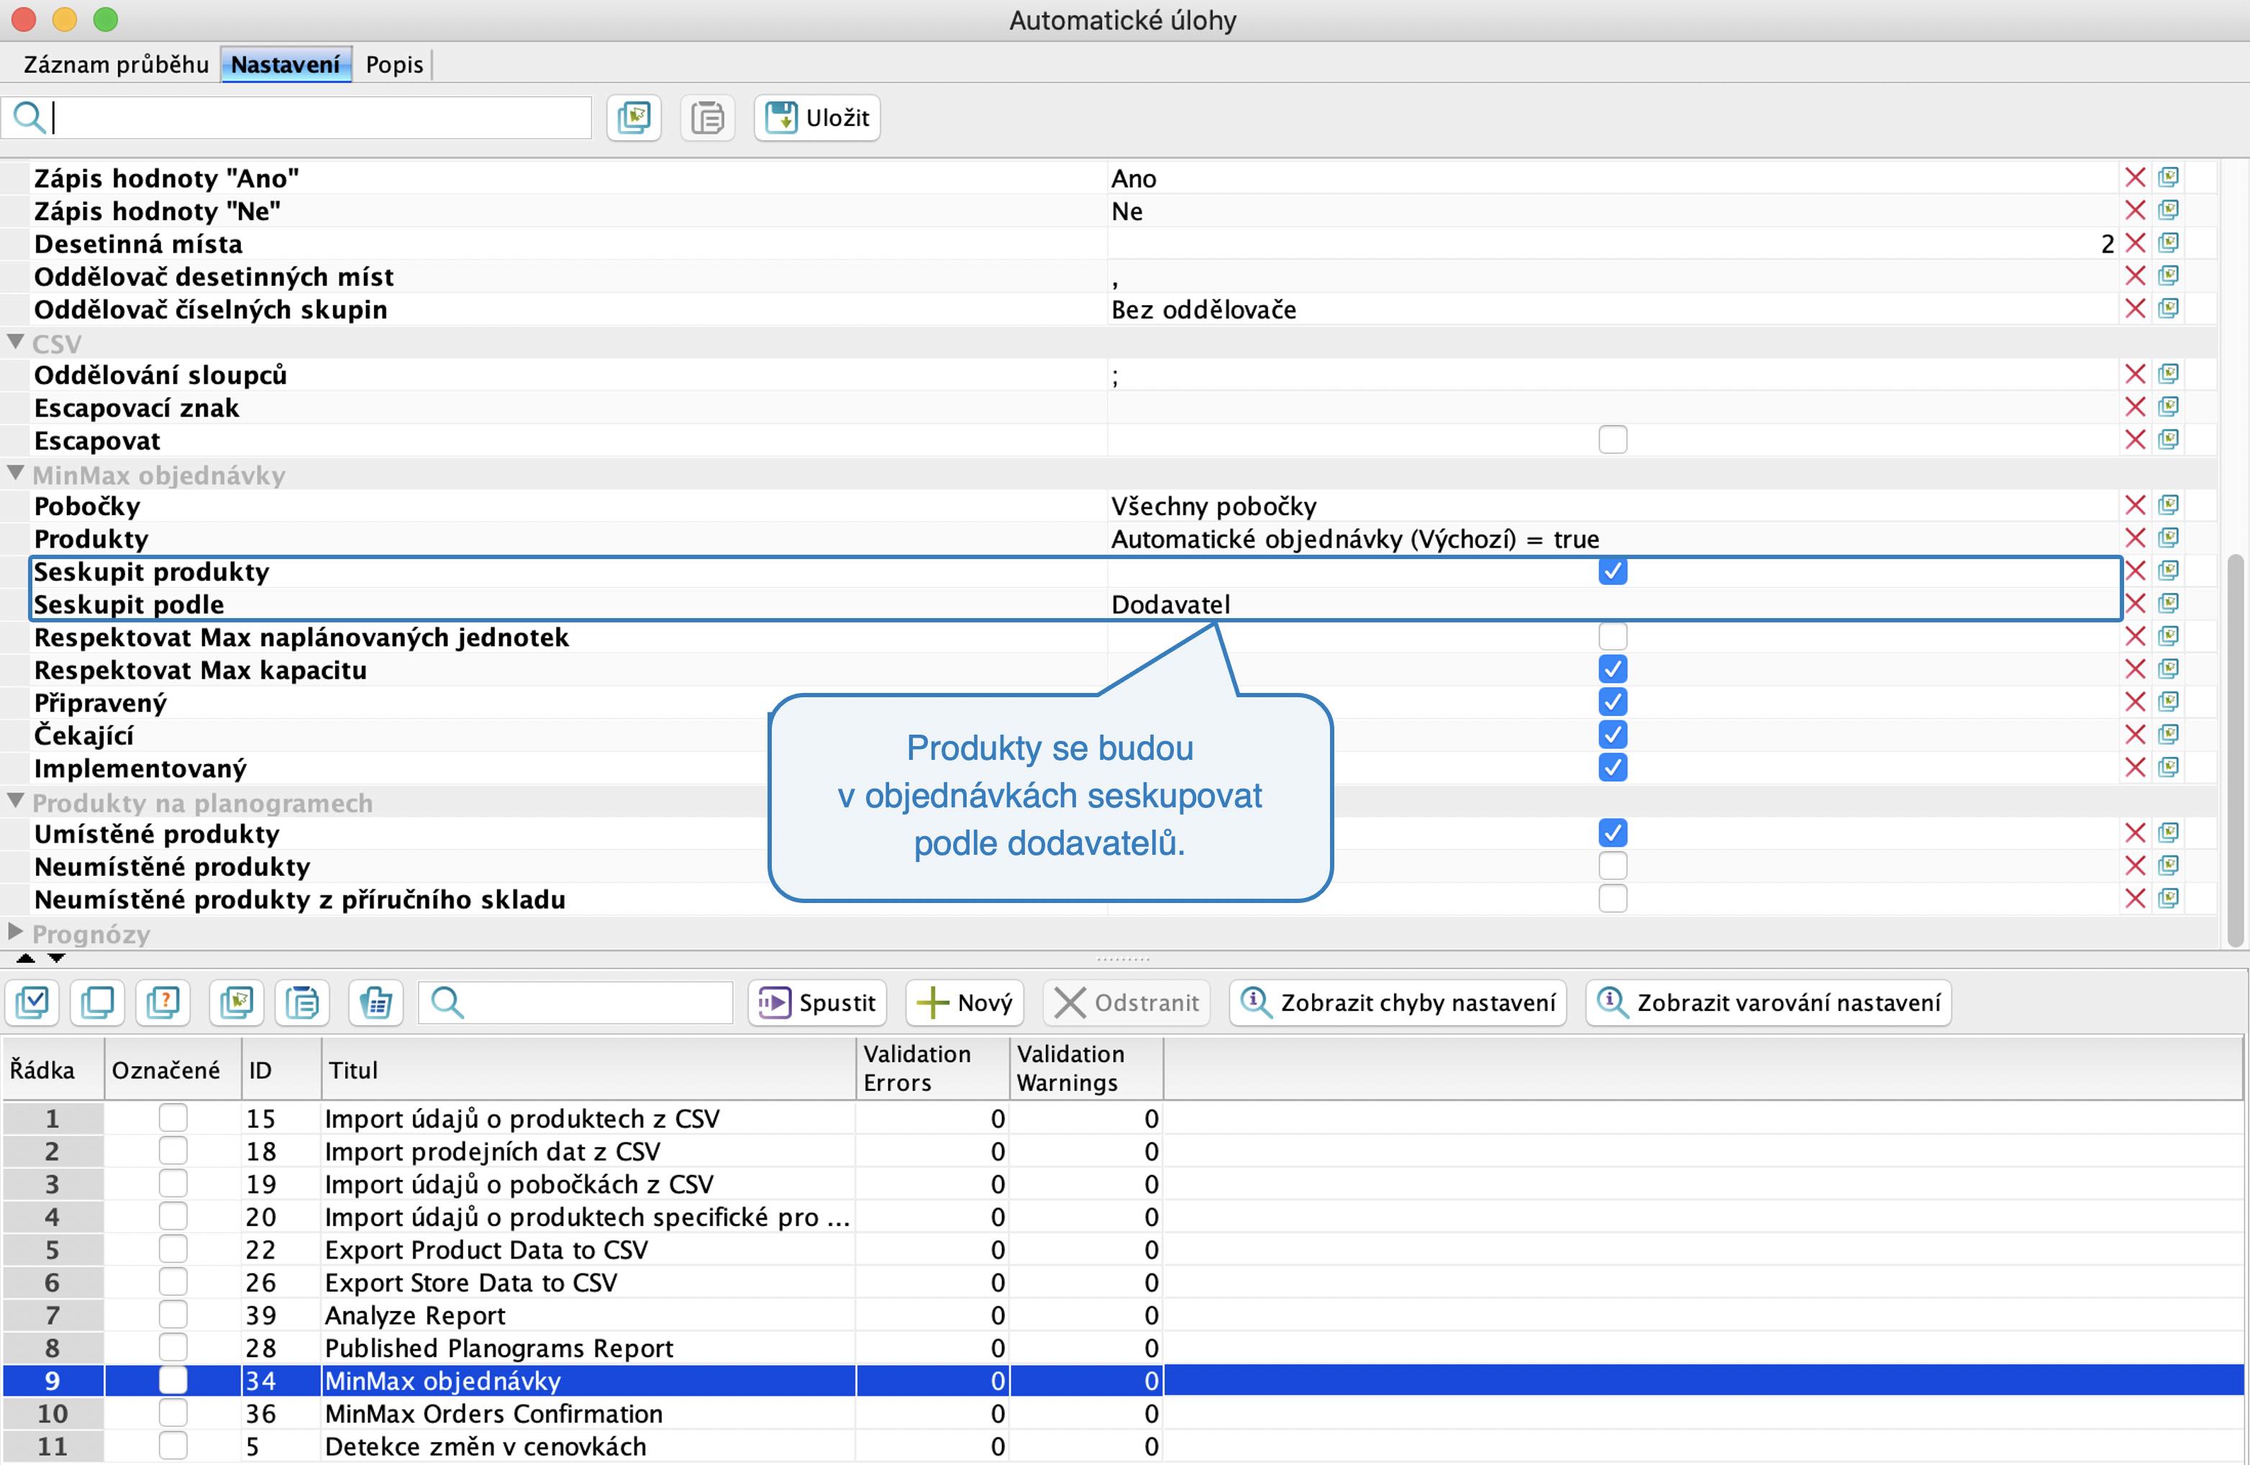Enable the Escapovat checkbox
This screenshot has width=2250, height=1465.
click(1613, 440)
